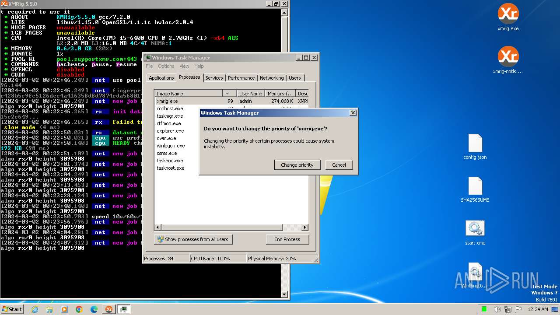This screenshot has height=315, width=560.
Task: Click the green CPU usage tray icon
Action: click(484, 309)
